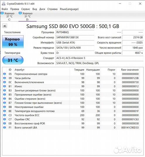This screenshot has height=157, width=145.
Task: Select row Частота ошибок ECC
Action: pyautogui.click(x=71, y=115)
